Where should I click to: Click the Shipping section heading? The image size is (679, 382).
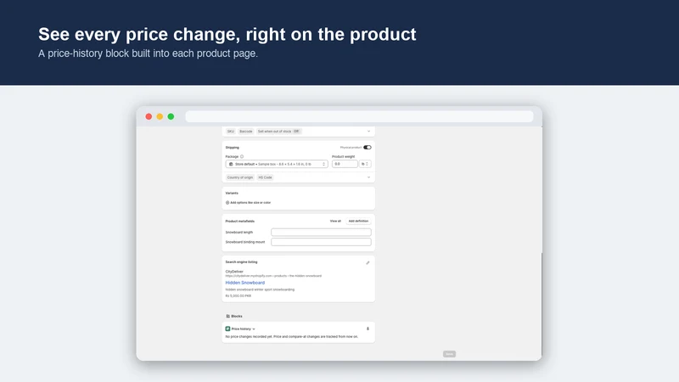(232, 148)
